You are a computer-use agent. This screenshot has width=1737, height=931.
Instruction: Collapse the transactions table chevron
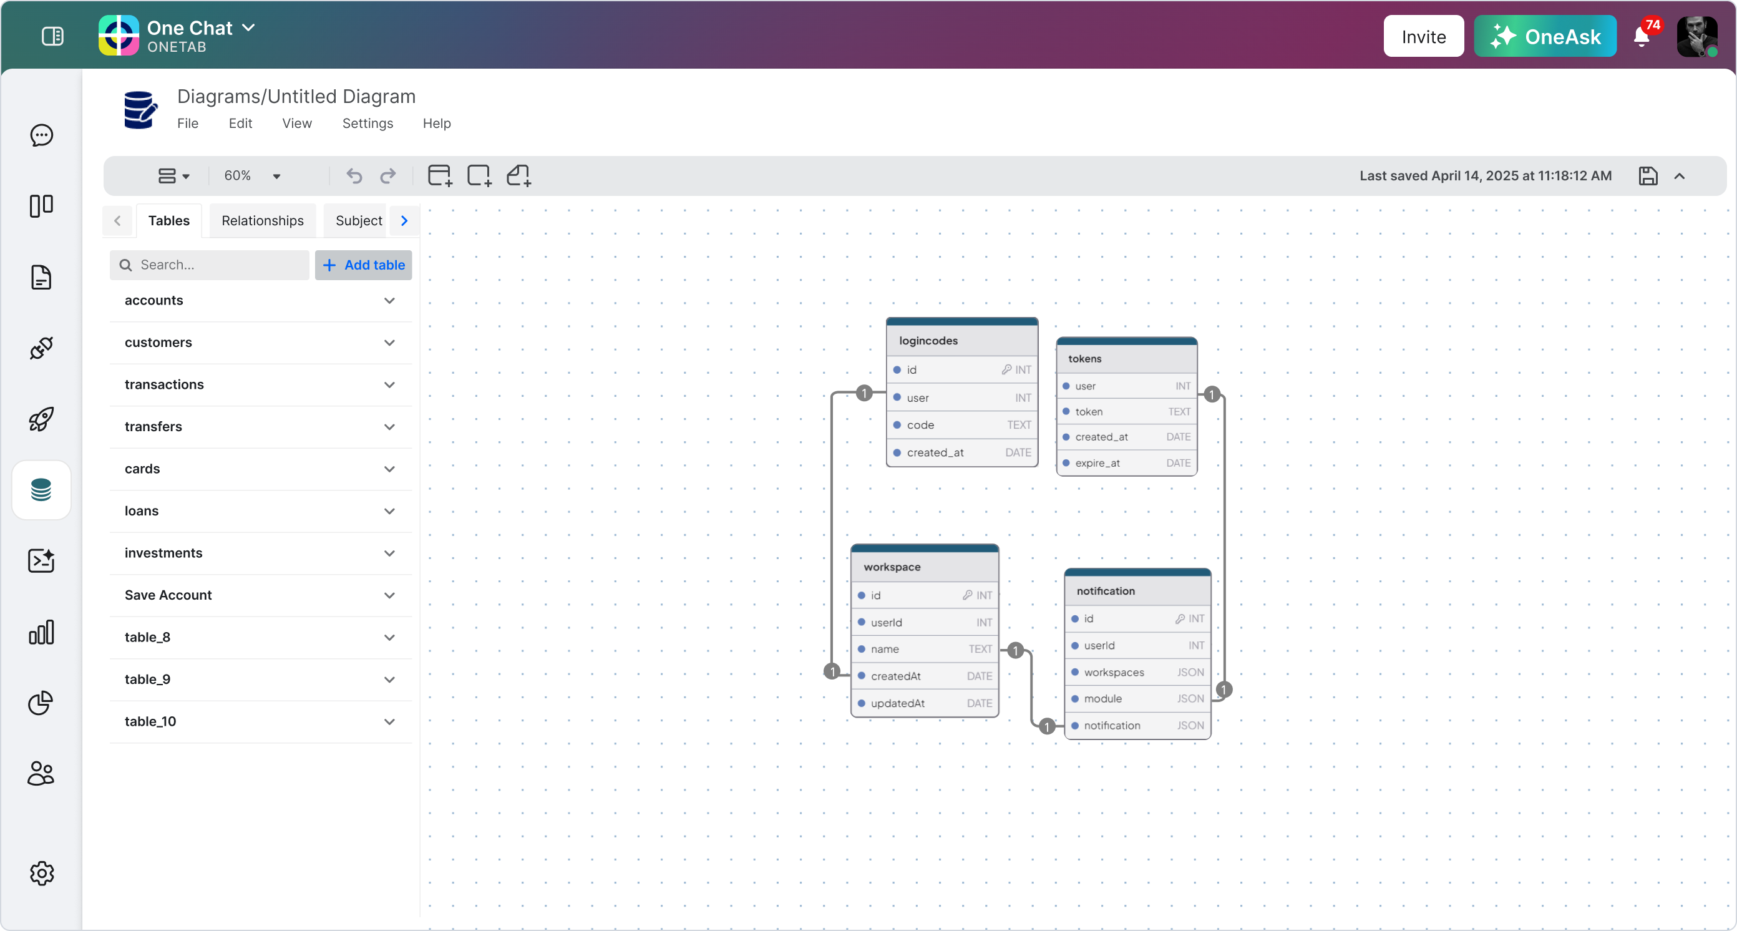(x=390, y=385)
